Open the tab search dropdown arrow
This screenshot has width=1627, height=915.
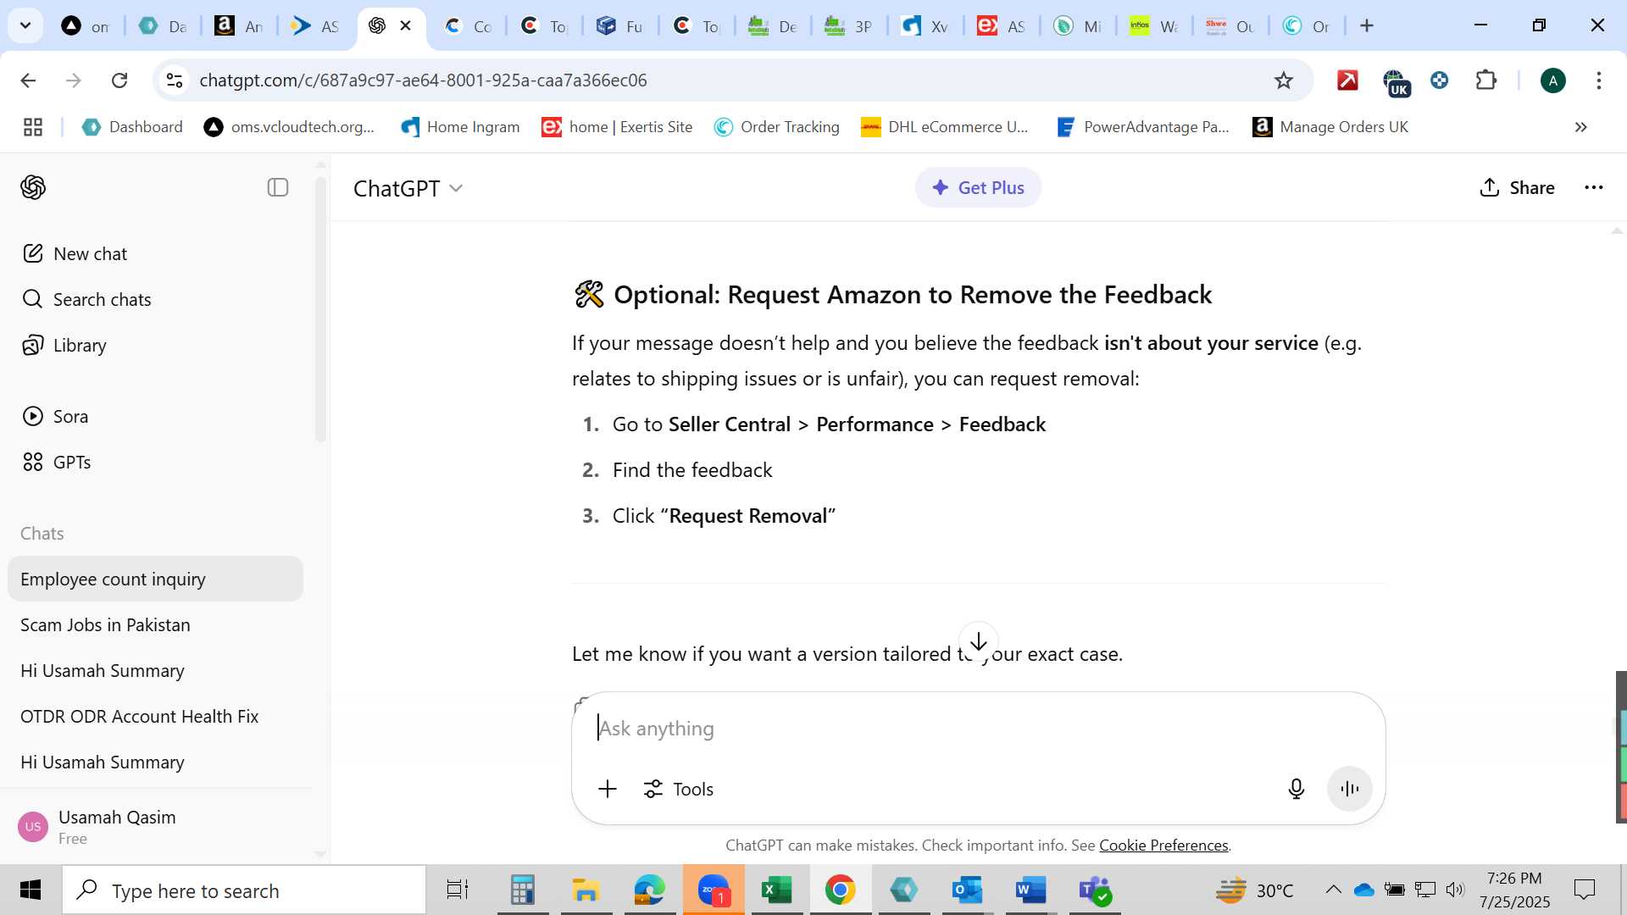click(x=25, y=25)
